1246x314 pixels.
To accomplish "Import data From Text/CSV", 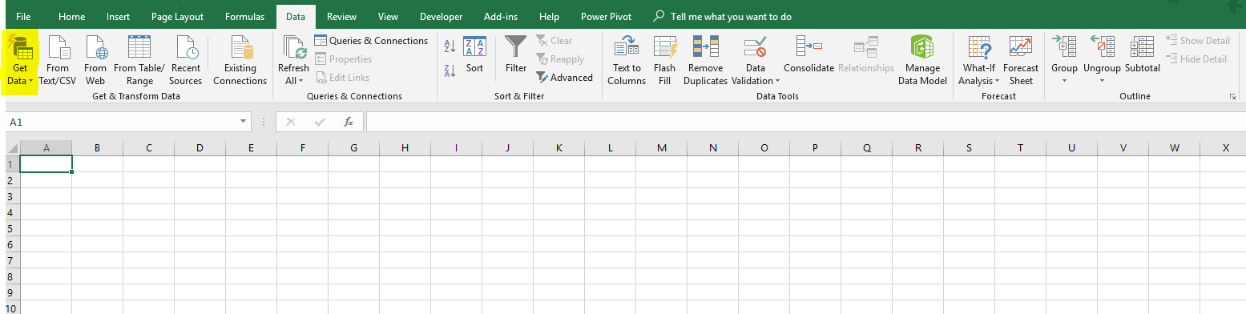I will tap(57, 61).
